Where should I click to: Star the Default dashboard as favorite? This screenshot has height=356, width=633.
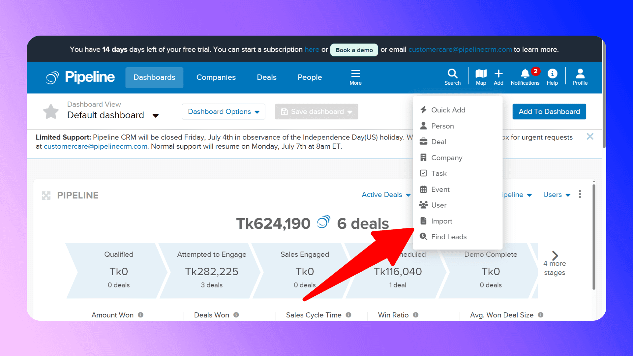tap(51, 111)
